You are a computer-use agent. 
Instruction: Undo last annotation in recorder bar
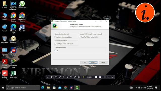[71, 77]
